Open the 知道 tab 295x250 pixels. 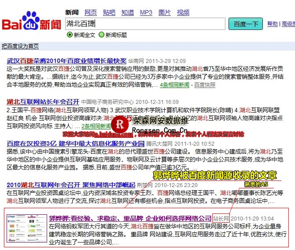(128, 12)
